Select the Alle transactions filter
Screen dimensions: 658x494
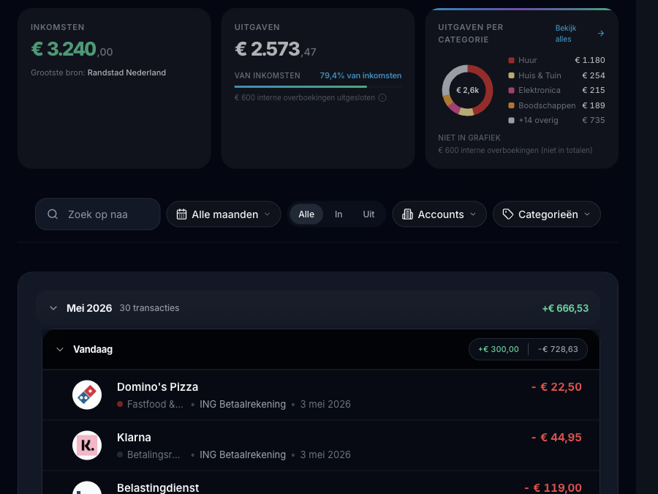pos(306,214)
